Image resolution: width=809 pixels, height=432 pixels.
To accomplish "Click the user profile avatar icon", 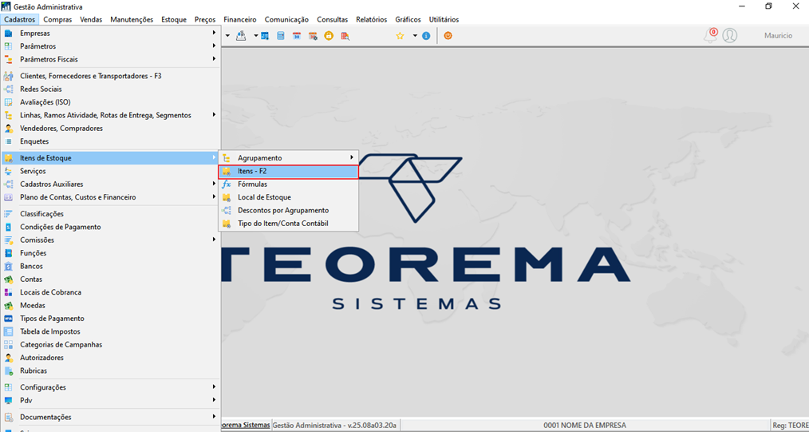I will [x=729, y=36].
